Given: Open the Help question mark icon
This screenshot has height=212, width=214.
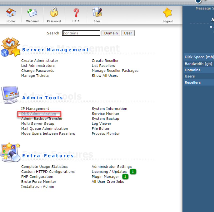Looking at the screenshot, I should [x=76, y=13].
